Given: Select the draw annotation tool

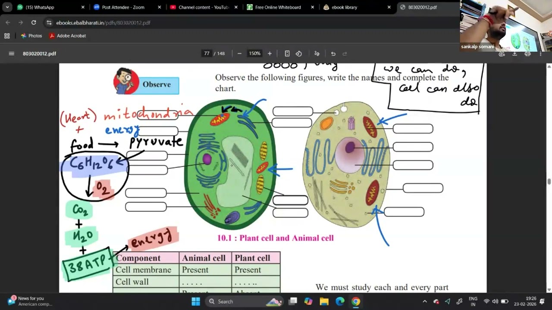Looking at the screenshot, I should click(x=317, y=53).
